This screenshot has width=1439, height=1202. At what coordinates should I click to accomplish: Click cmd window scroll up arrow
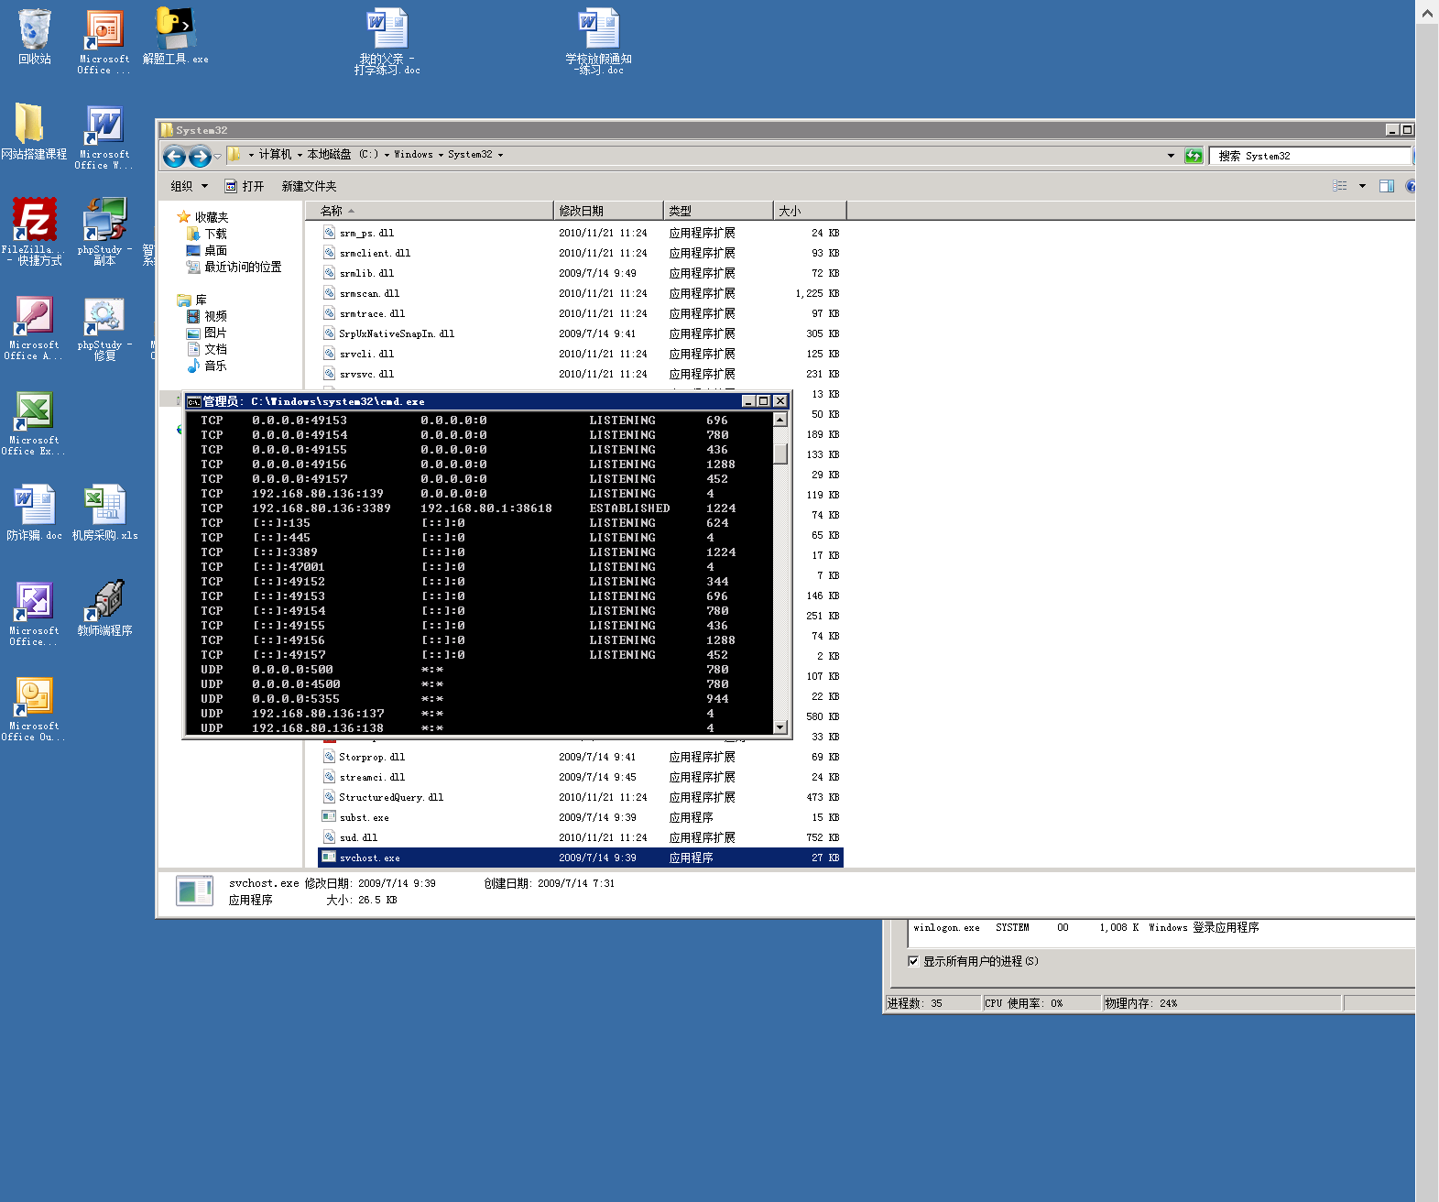tap(780, 420)
